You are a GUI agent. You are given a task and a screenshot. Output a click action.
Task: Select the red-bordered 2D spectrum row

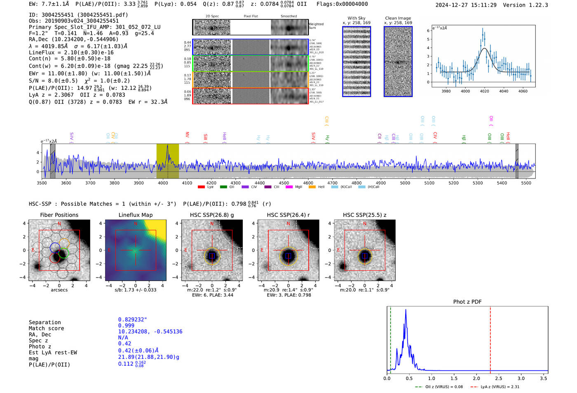point(251,96)
